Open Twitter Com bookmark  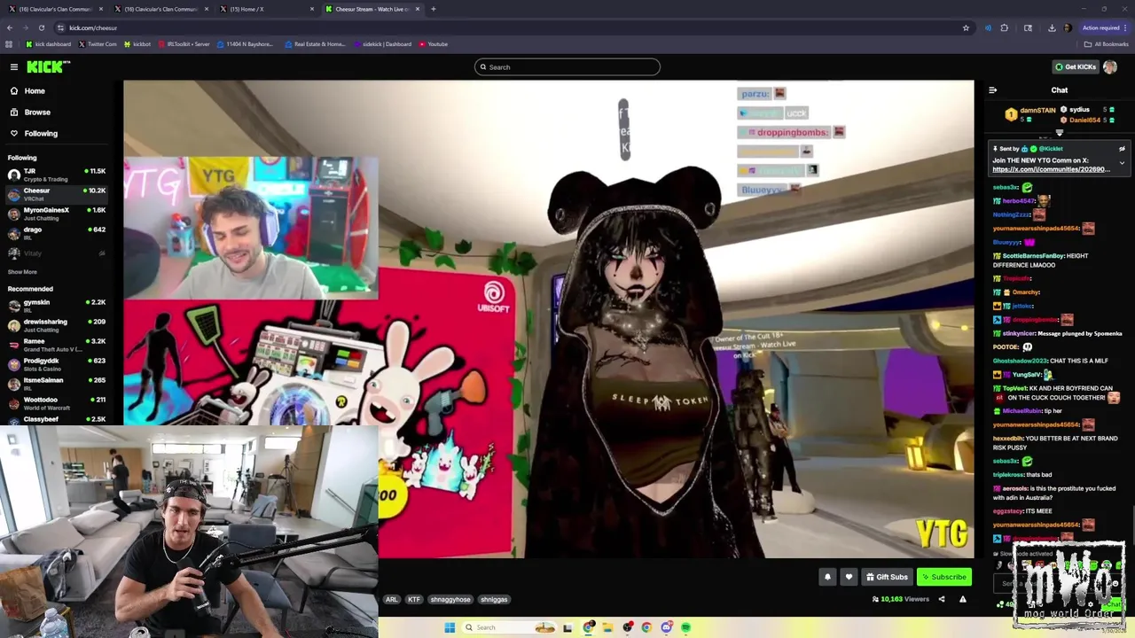[x=98, y=43]
